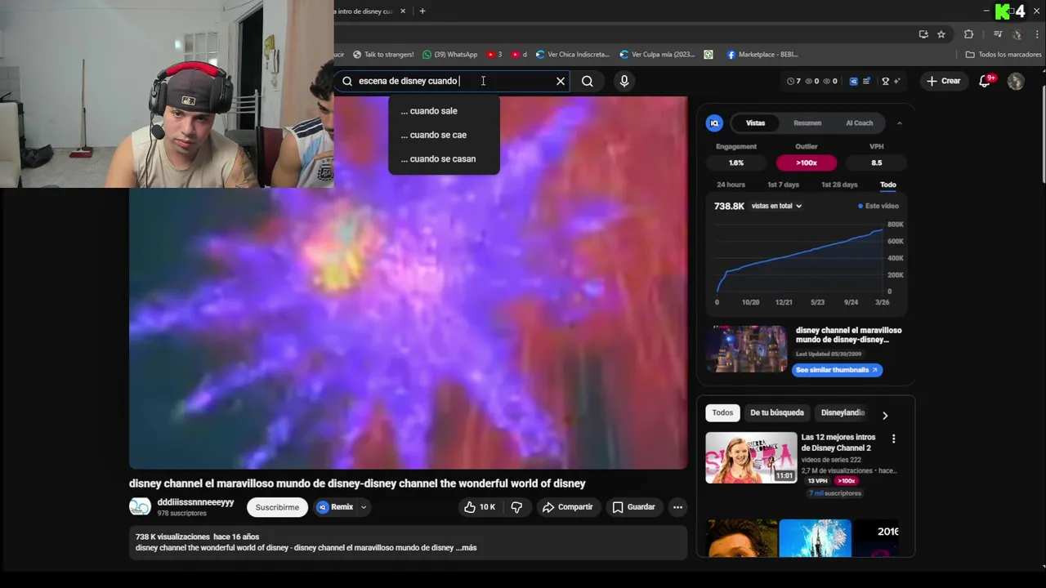Clear the YouTube search box text
1046x588 pixels.
[561, 81]
